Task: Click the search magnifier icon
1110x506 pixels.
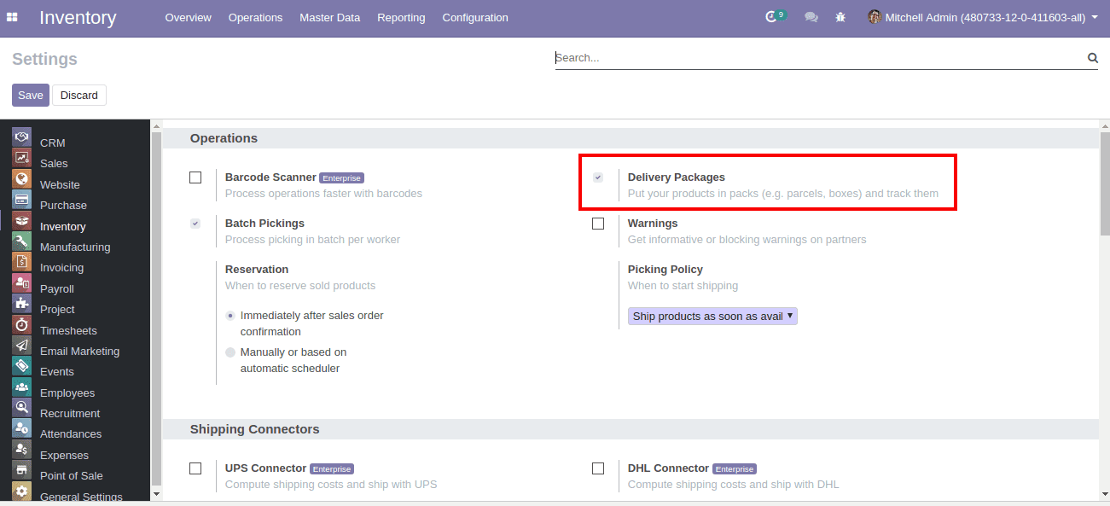Action: click(x=1092, y=58)
